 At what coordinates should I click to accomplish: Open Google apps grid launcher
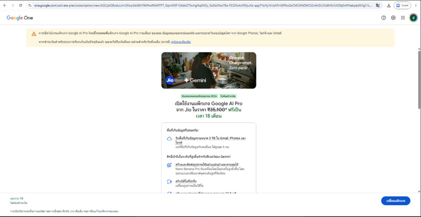click(x=403, y=18)
